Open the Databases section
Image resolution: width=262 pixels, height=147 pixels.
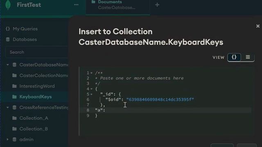pos(25,40)
